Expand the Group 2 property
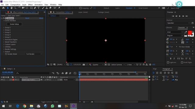The height and width of the screenshot is (109, 195). point(4,30)
